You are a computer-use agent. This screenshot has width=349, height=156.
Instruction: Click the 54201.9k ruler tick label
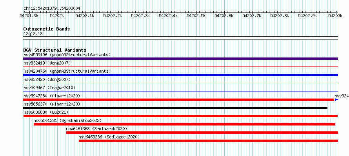pyautogui.click(x=29, y=16)
